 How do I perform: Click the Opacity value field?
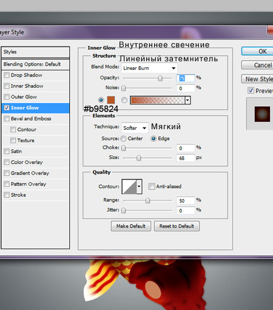(x=186, y=78)
